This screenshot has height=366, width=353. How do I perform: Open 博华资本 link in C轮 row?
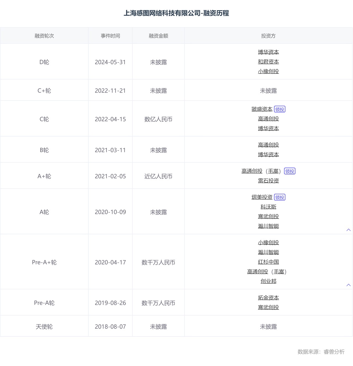pyautogui.click(x=268, y=128)
